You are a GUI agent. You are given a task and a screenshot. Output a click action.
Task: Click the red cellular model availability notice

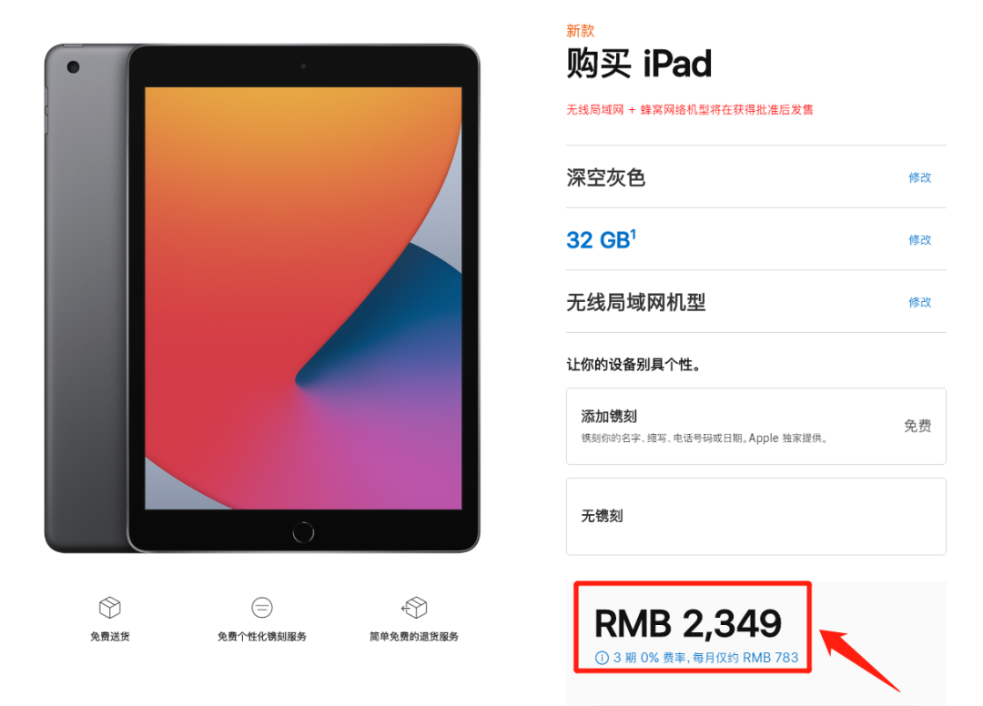[x=690, y=109]
